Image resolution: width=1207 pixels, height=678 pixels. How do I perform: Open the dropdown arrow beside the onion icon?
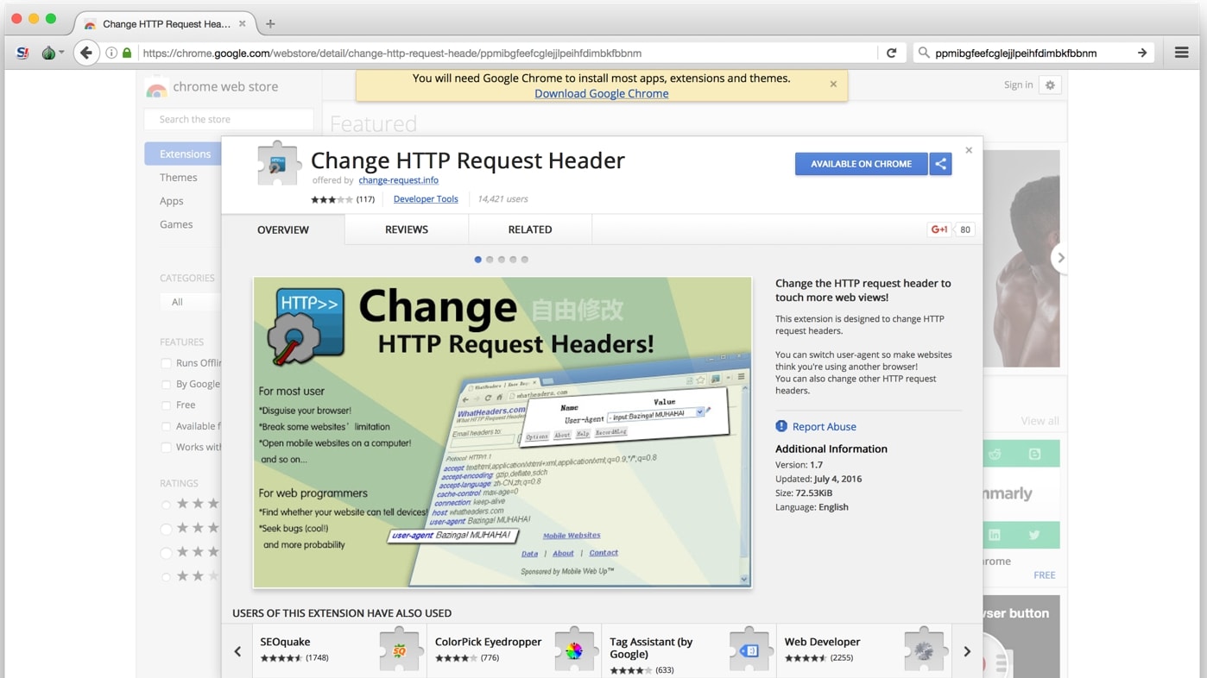click(x=61, y=53)
